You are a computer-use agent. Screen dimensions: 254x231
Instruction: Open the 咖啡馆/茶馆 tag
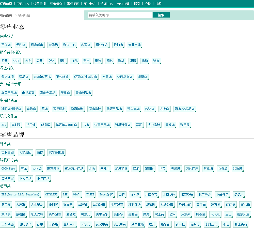coord(42,77)
